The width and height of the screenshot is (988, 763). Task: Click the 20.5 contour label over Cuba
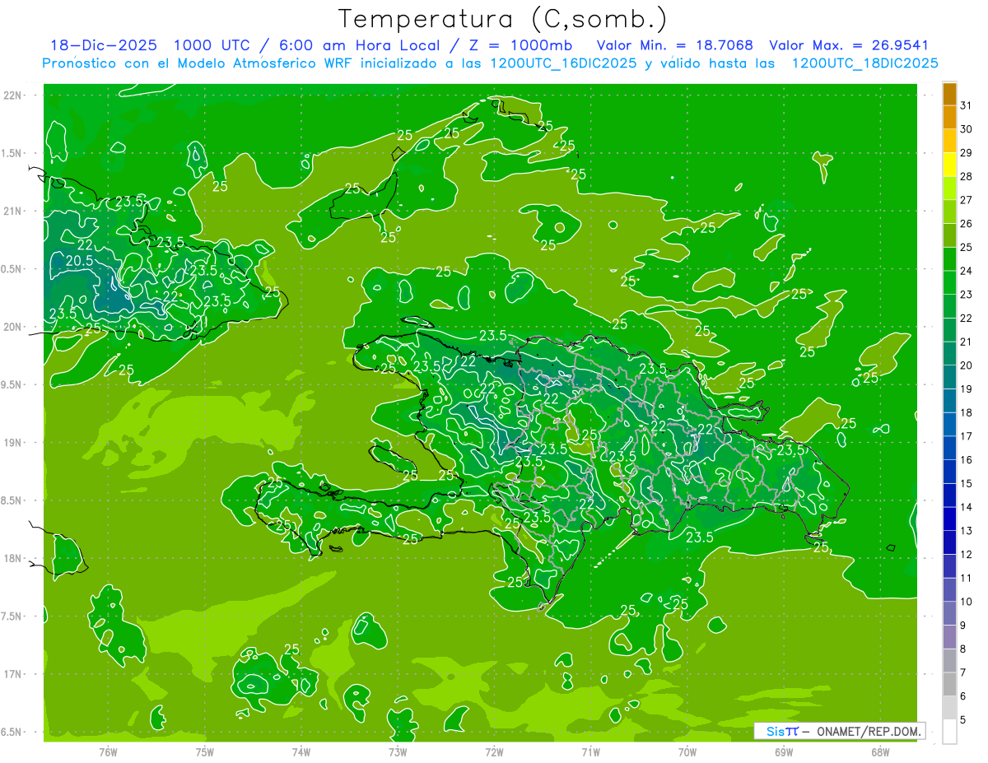coord(78,261)
